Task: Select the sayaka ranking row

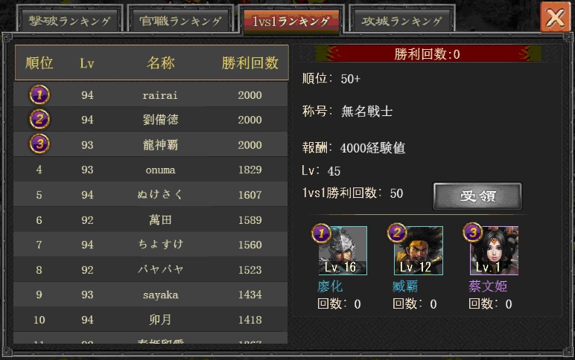Action: 150,295
